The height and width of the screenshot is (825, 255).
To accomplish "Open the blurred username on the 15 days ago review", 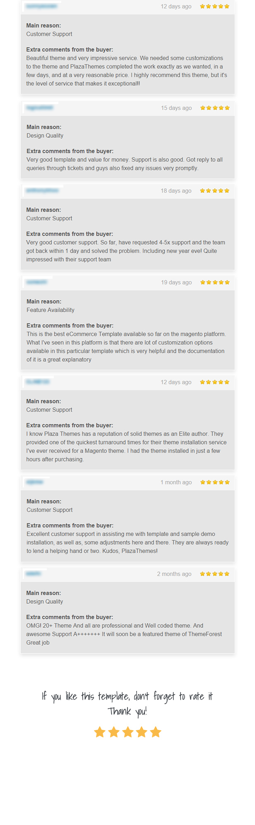I will [40, 108].
